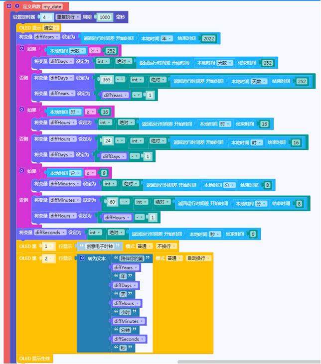Edit end time value 0 in diffSeconds row
The height and width of the screenshot is (364, 321).
[253, 234]
